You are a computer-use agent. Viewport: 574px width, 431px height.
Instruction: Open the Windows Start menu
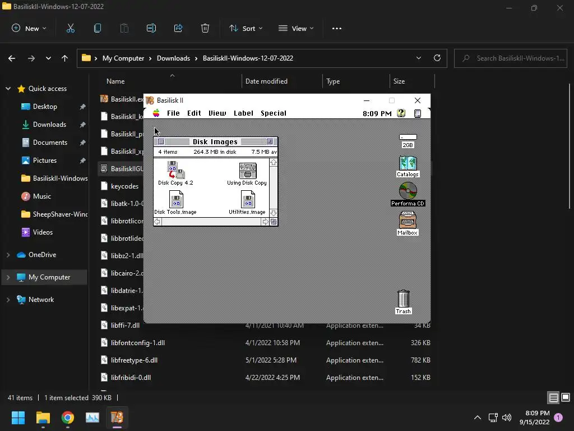click(18, 418)
